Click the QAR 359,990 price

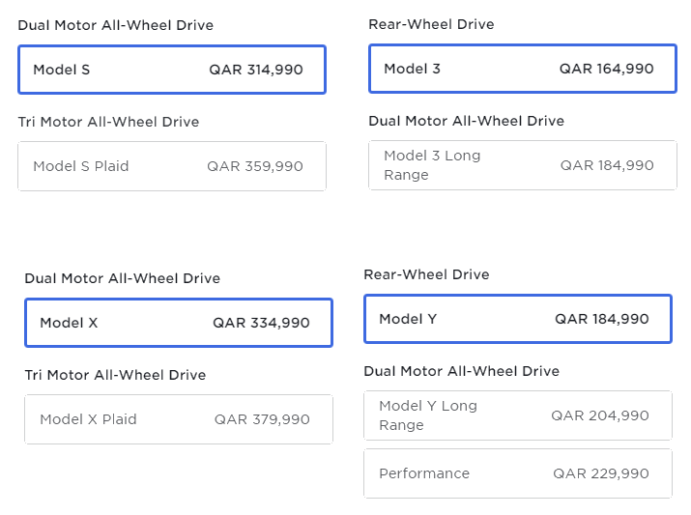pos(255,166)
